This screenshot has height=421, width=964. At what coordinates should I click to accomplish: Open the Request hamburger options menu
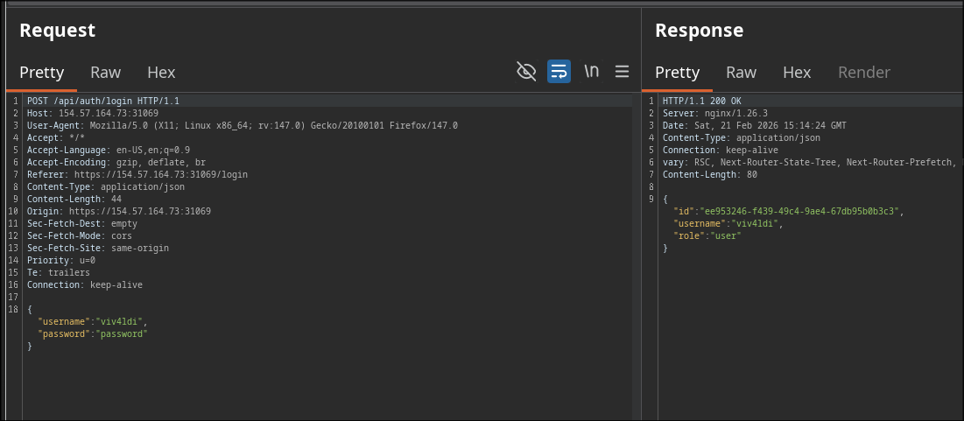(x=623, y=72)
